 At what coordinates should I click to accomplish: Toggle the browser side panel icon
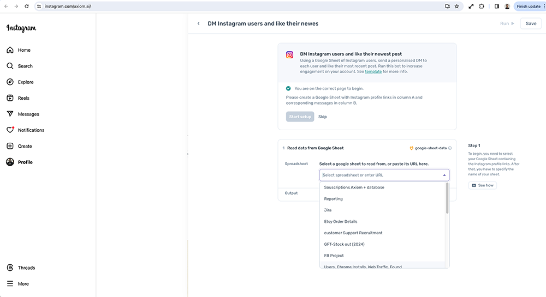497,6
